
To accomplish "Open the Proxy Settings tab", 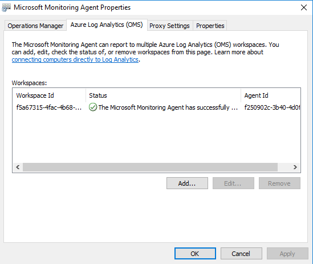I will pos(169,26).
